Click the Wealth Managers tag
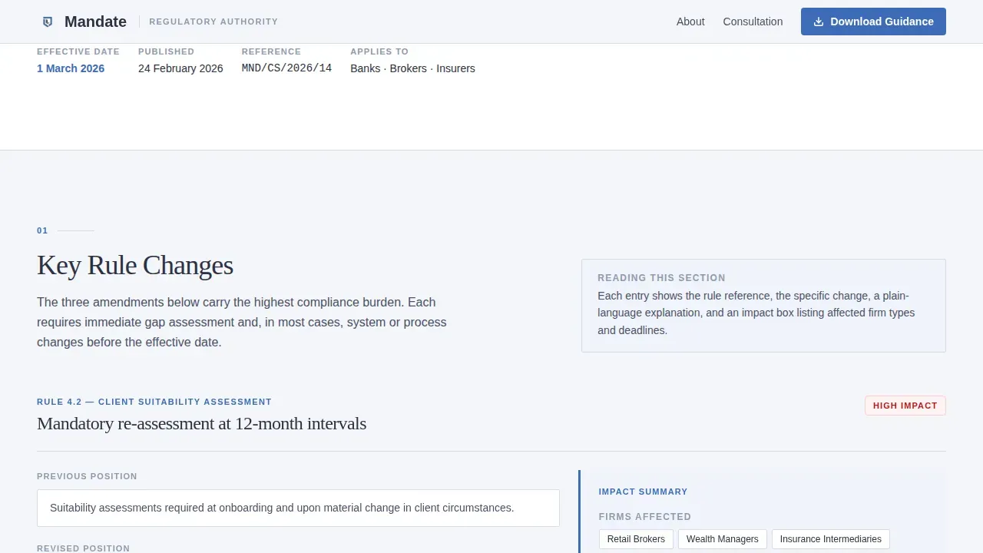Screen dimensions: 983x553 click(722, 539)
